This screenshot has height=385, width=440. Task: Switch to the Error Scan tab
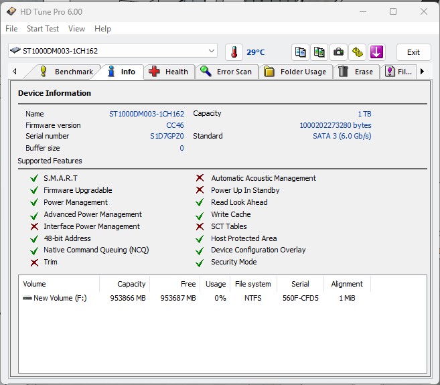click(226, 72)
